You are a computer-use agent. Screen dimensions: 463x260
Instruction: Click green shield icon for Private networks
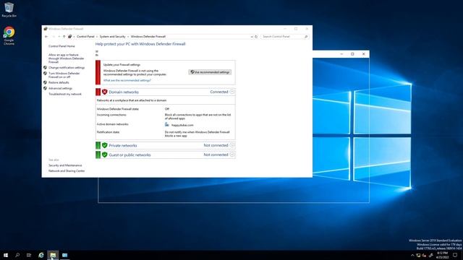[104, 145]
